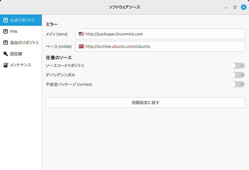Open the メイン (zena) mirror selector
Image resolution: width=249 pixels, height=170 pixels.
click(160, 34)
